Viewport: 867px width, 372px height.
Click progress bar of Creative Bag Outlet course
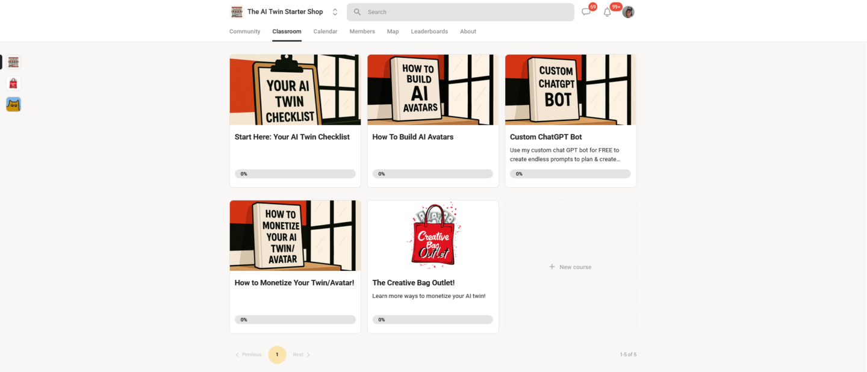(433, 320)
